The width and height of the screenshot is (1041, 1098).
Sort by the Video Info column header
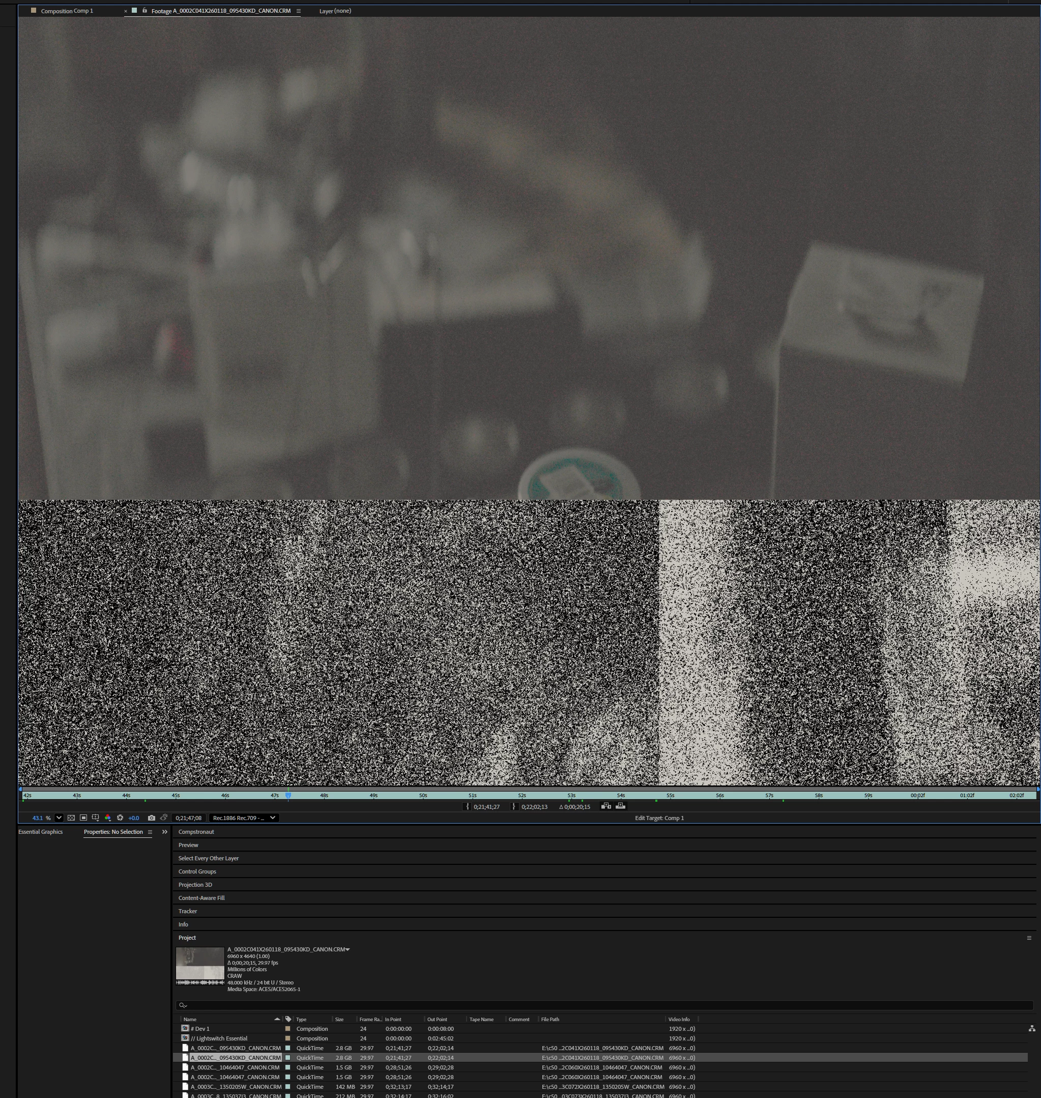pyautogui.click(x=679, y=1019)
